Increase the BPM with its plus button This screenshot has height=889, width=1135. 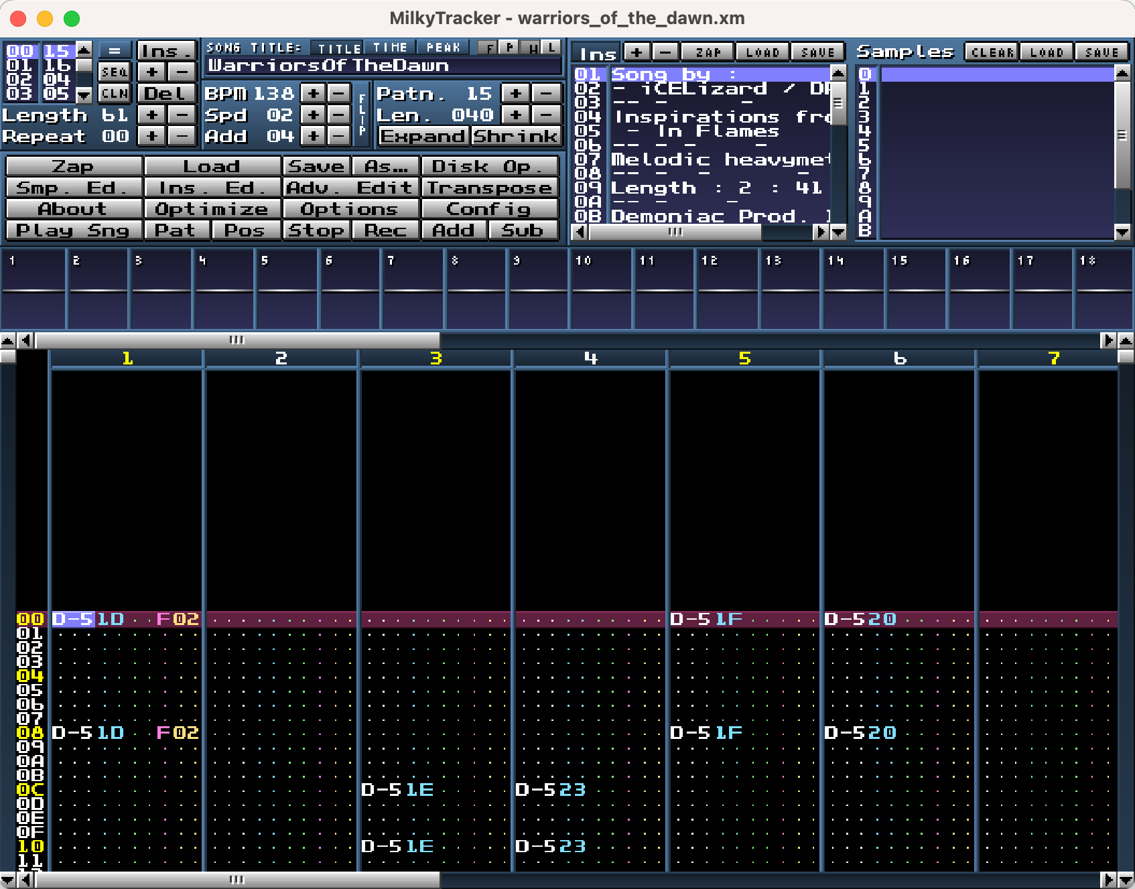[x=312, y=94]
